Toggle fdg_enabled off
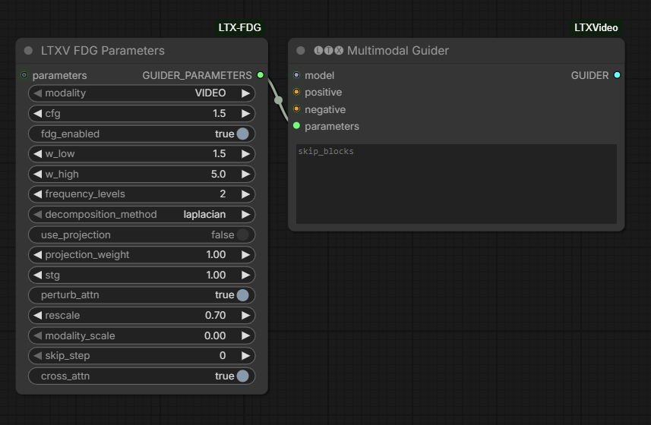The image size is (651, 425). point(243,134)
